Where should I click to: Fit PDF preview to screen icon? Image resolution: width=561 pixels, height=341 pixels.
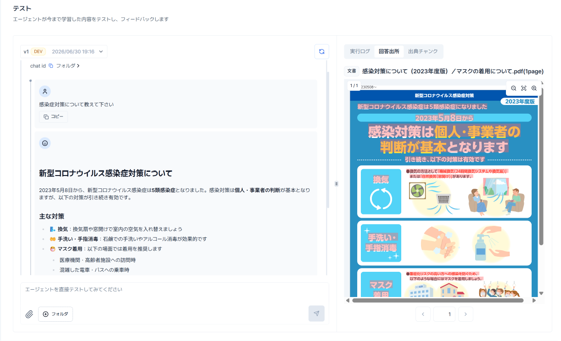click(x=524, y=88)
